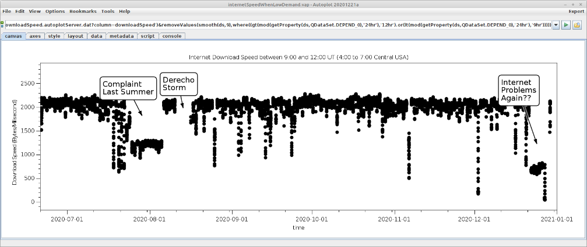
Task: Click the 2000 y-axis tick label
Action: (29, 107)
